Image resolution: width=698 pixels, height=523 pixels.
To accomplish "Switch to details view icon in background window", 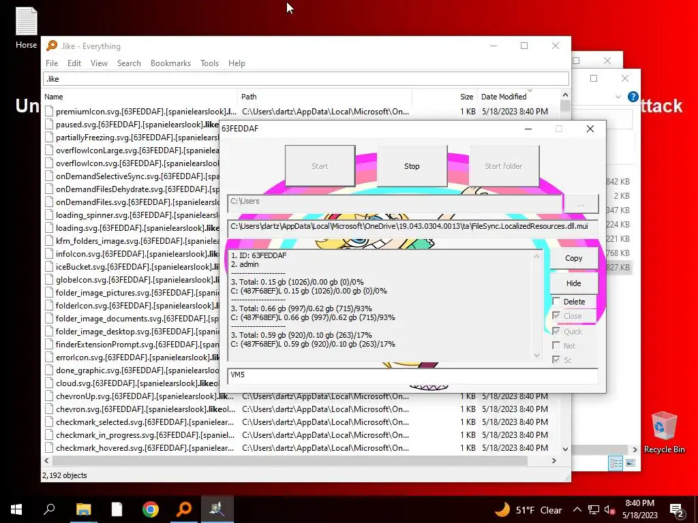I will point(616,463).
